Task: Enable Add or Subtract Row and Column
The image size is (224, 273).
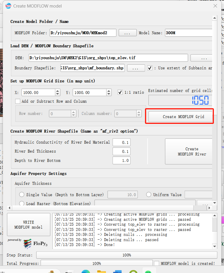Action: (x=18, y=101)
